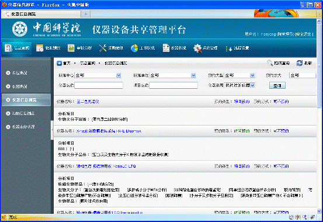
Task: Focus the instrument name text input field
Action: 99,85
